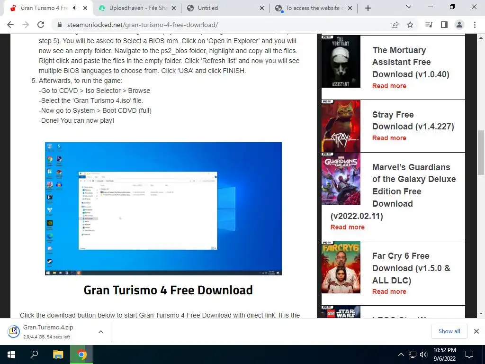Image resolution: width=485 pixels, height=364 pixels.
Task: Open the Chrome profile avatar
Action: click(459, 25)
